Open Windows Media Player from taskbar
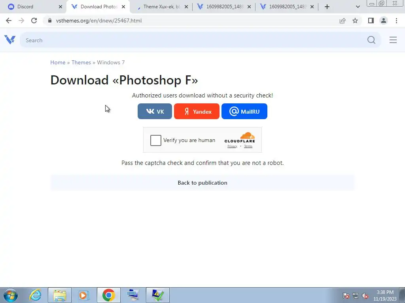405x303 pixels. [x=84, y=295]
